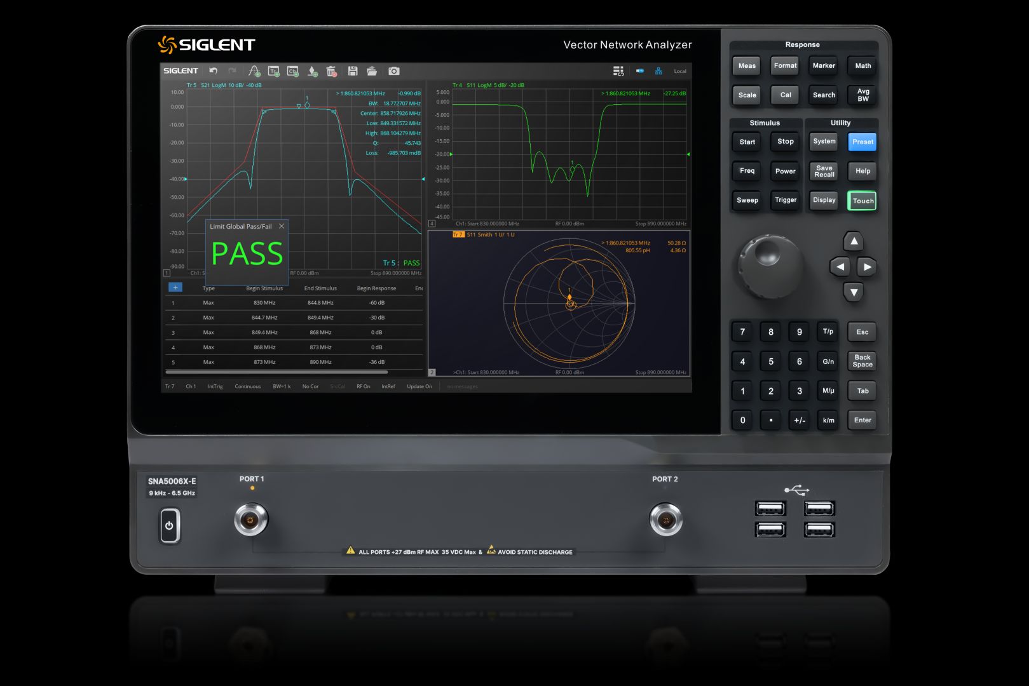Toggle Update On in status bar
The width and height of the screenshot is (1029, 686).
419,386
